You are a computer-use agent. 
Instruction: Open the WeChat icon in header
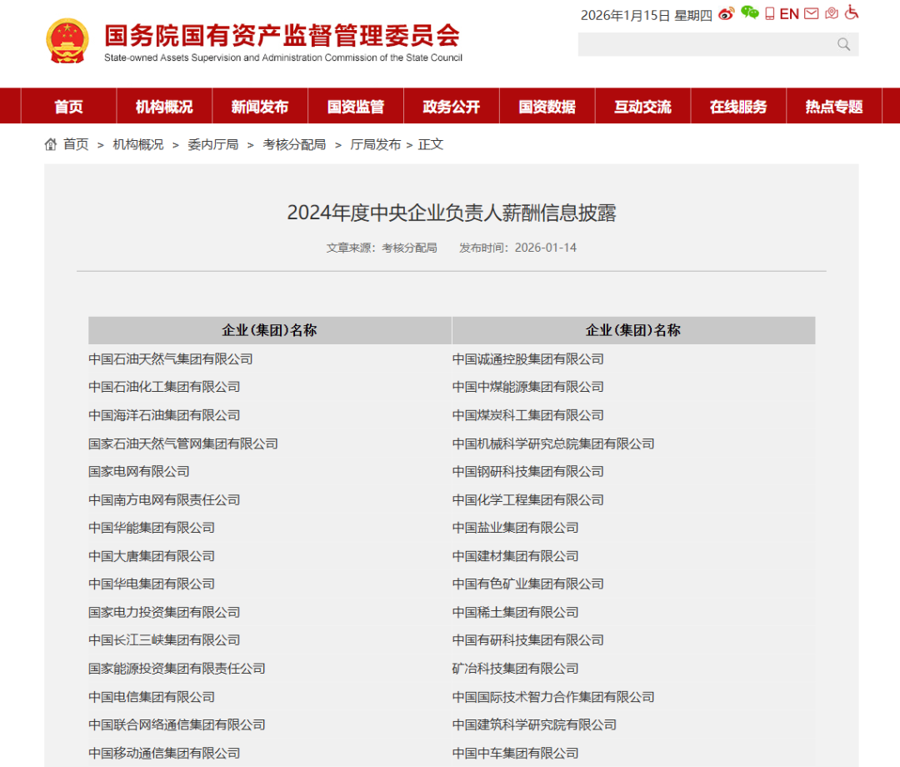[750, 13]
